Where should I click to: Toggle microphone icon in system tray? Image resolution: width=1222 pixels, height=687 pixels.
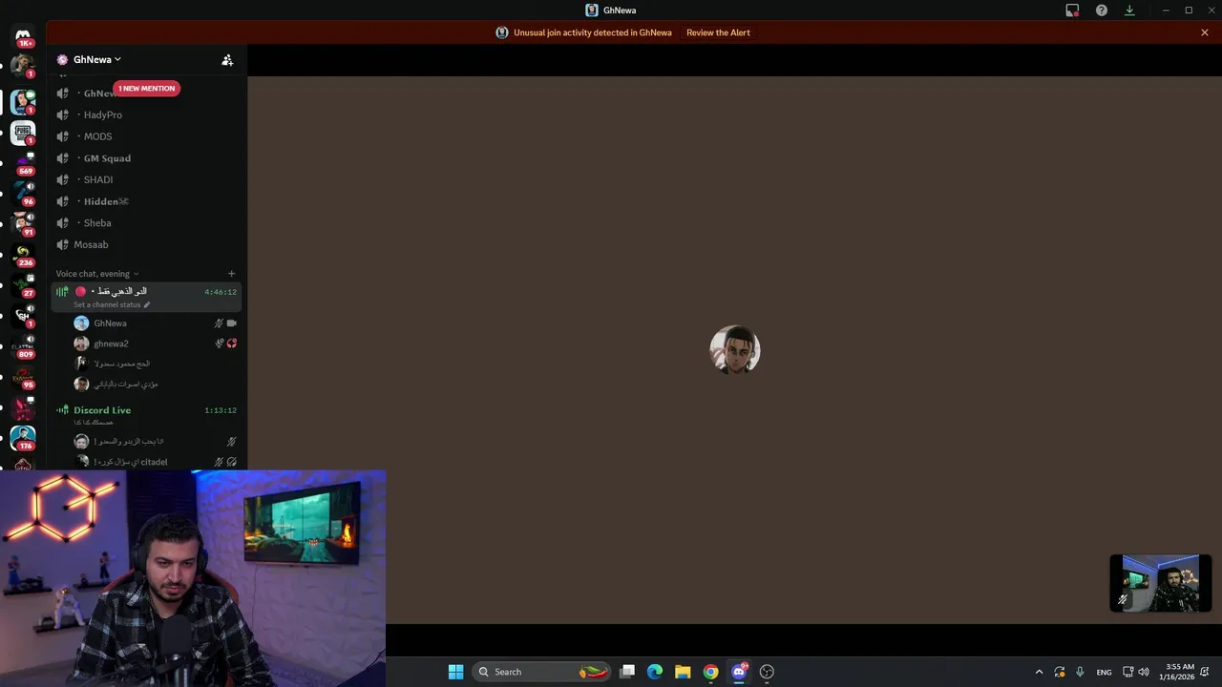click(x=1080, y=672)
